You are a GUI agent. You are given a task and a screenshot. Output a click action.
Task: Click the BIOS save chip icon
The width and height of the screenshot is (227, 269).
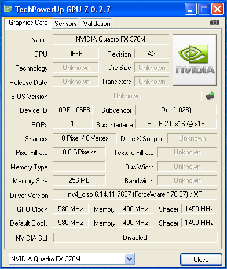click(210, 95)
